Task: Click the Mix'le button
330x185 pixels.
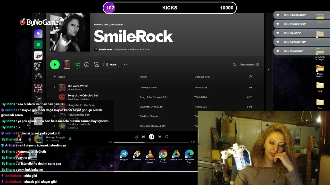Action: pos(111,65)
